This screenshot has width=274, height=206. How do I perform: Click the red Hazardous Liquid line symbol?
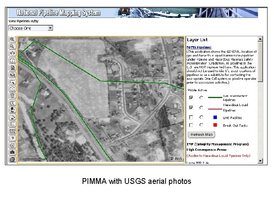click(215, 109)
